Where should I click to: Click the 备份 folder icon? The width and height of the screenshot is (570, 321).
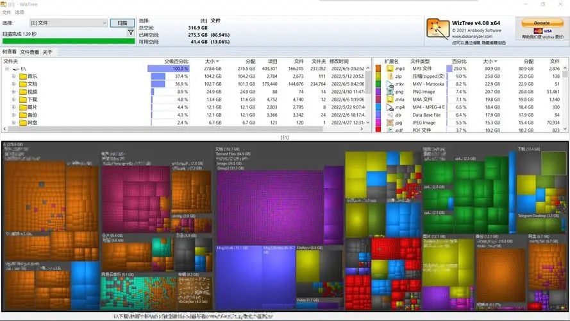pyautogui.click(x=23, y=115)
